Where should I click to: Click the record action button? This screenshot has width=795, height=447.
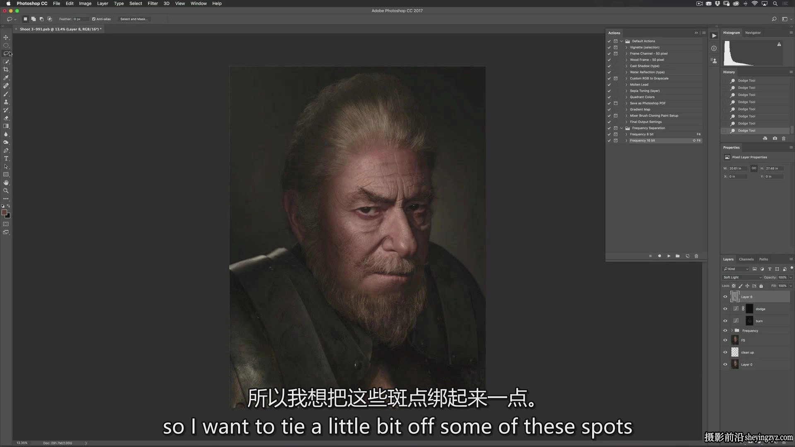coord(660,256)
